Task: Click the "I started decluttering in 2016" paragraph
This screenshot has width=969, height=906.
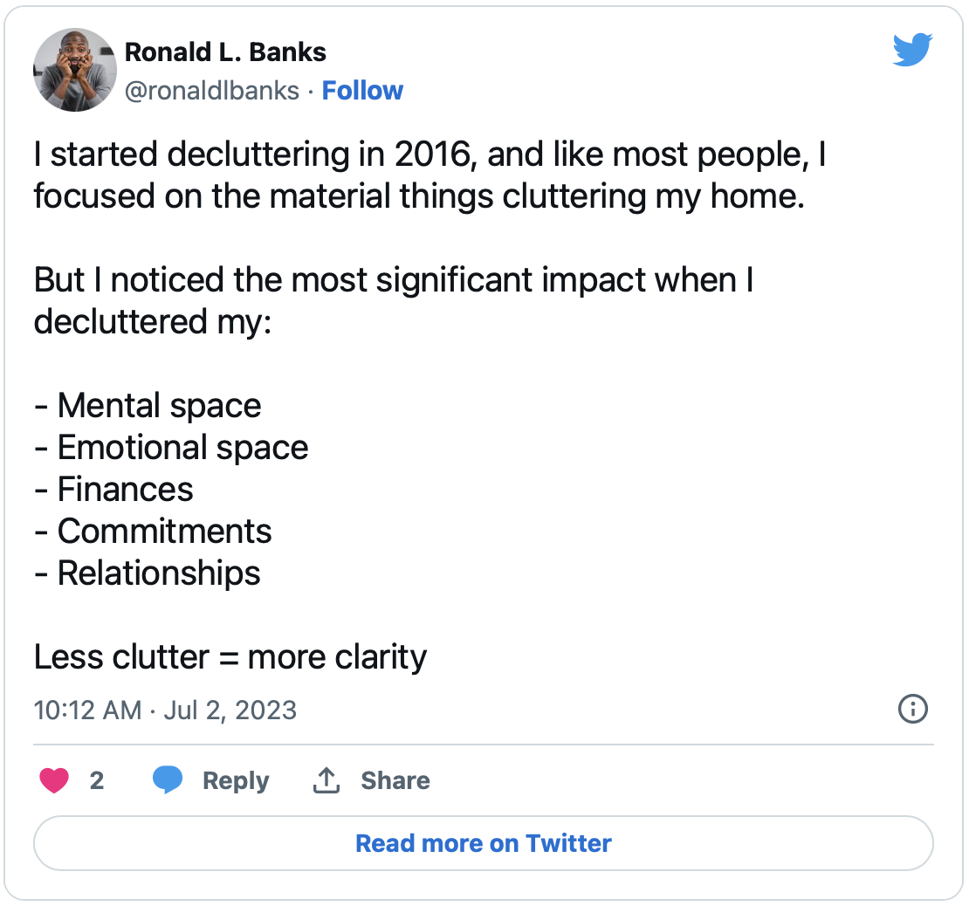Action: tap(430, 175)
